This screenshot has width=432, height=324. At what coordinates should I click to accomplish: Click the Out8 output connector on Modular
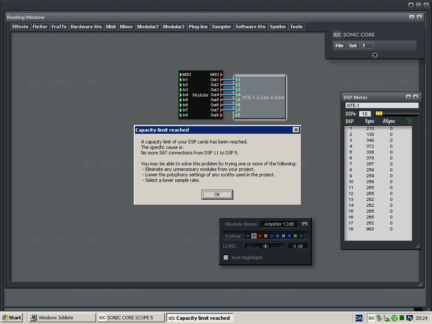[221, 115]
